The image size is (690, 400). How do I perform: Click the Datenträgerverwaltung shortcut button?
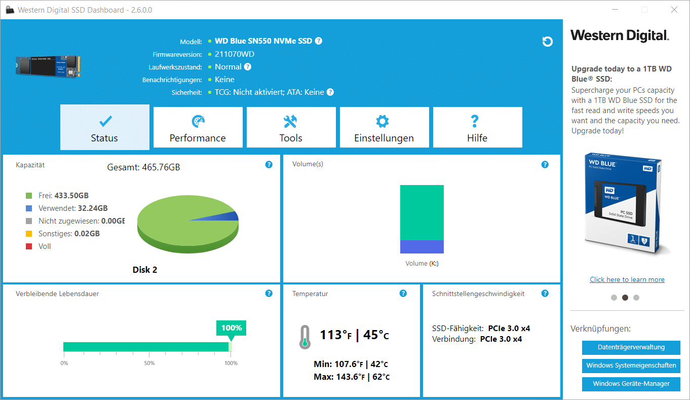coord(631,347)
